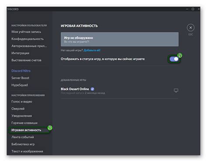Image resolution: width=207 pixels, height=162 pixels.
Task: Close the Discord window
Action: [199, 9]
